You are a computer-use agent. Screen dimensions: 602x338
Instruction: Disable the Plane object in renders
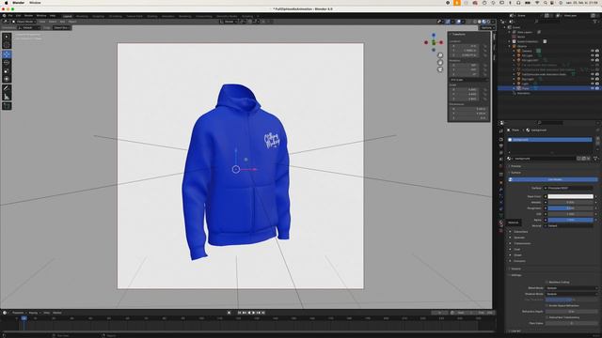pos(597,88)
